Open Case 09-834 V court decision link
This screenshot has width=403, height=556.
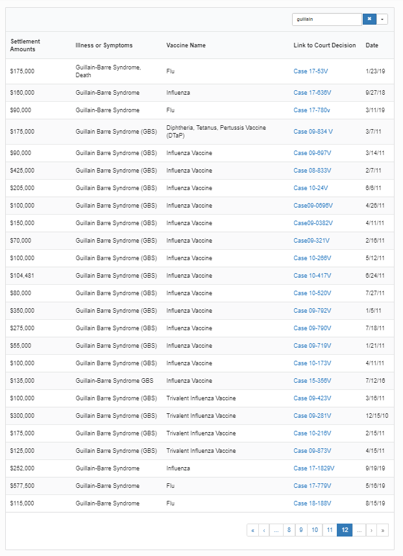point(313,132)
